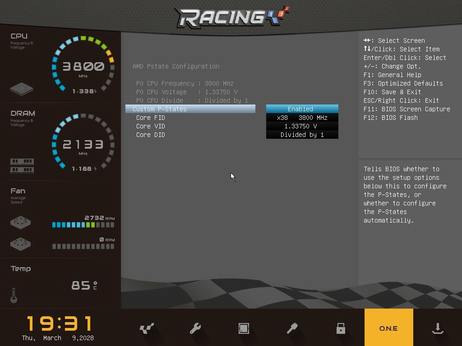The height and width of the screenshot is (346, 462).
Task: Open the Custom P-States Enabled dropdown
Action: 302,109
